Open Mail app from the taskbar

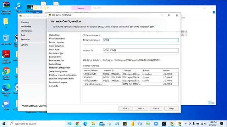tap(102, 124)
